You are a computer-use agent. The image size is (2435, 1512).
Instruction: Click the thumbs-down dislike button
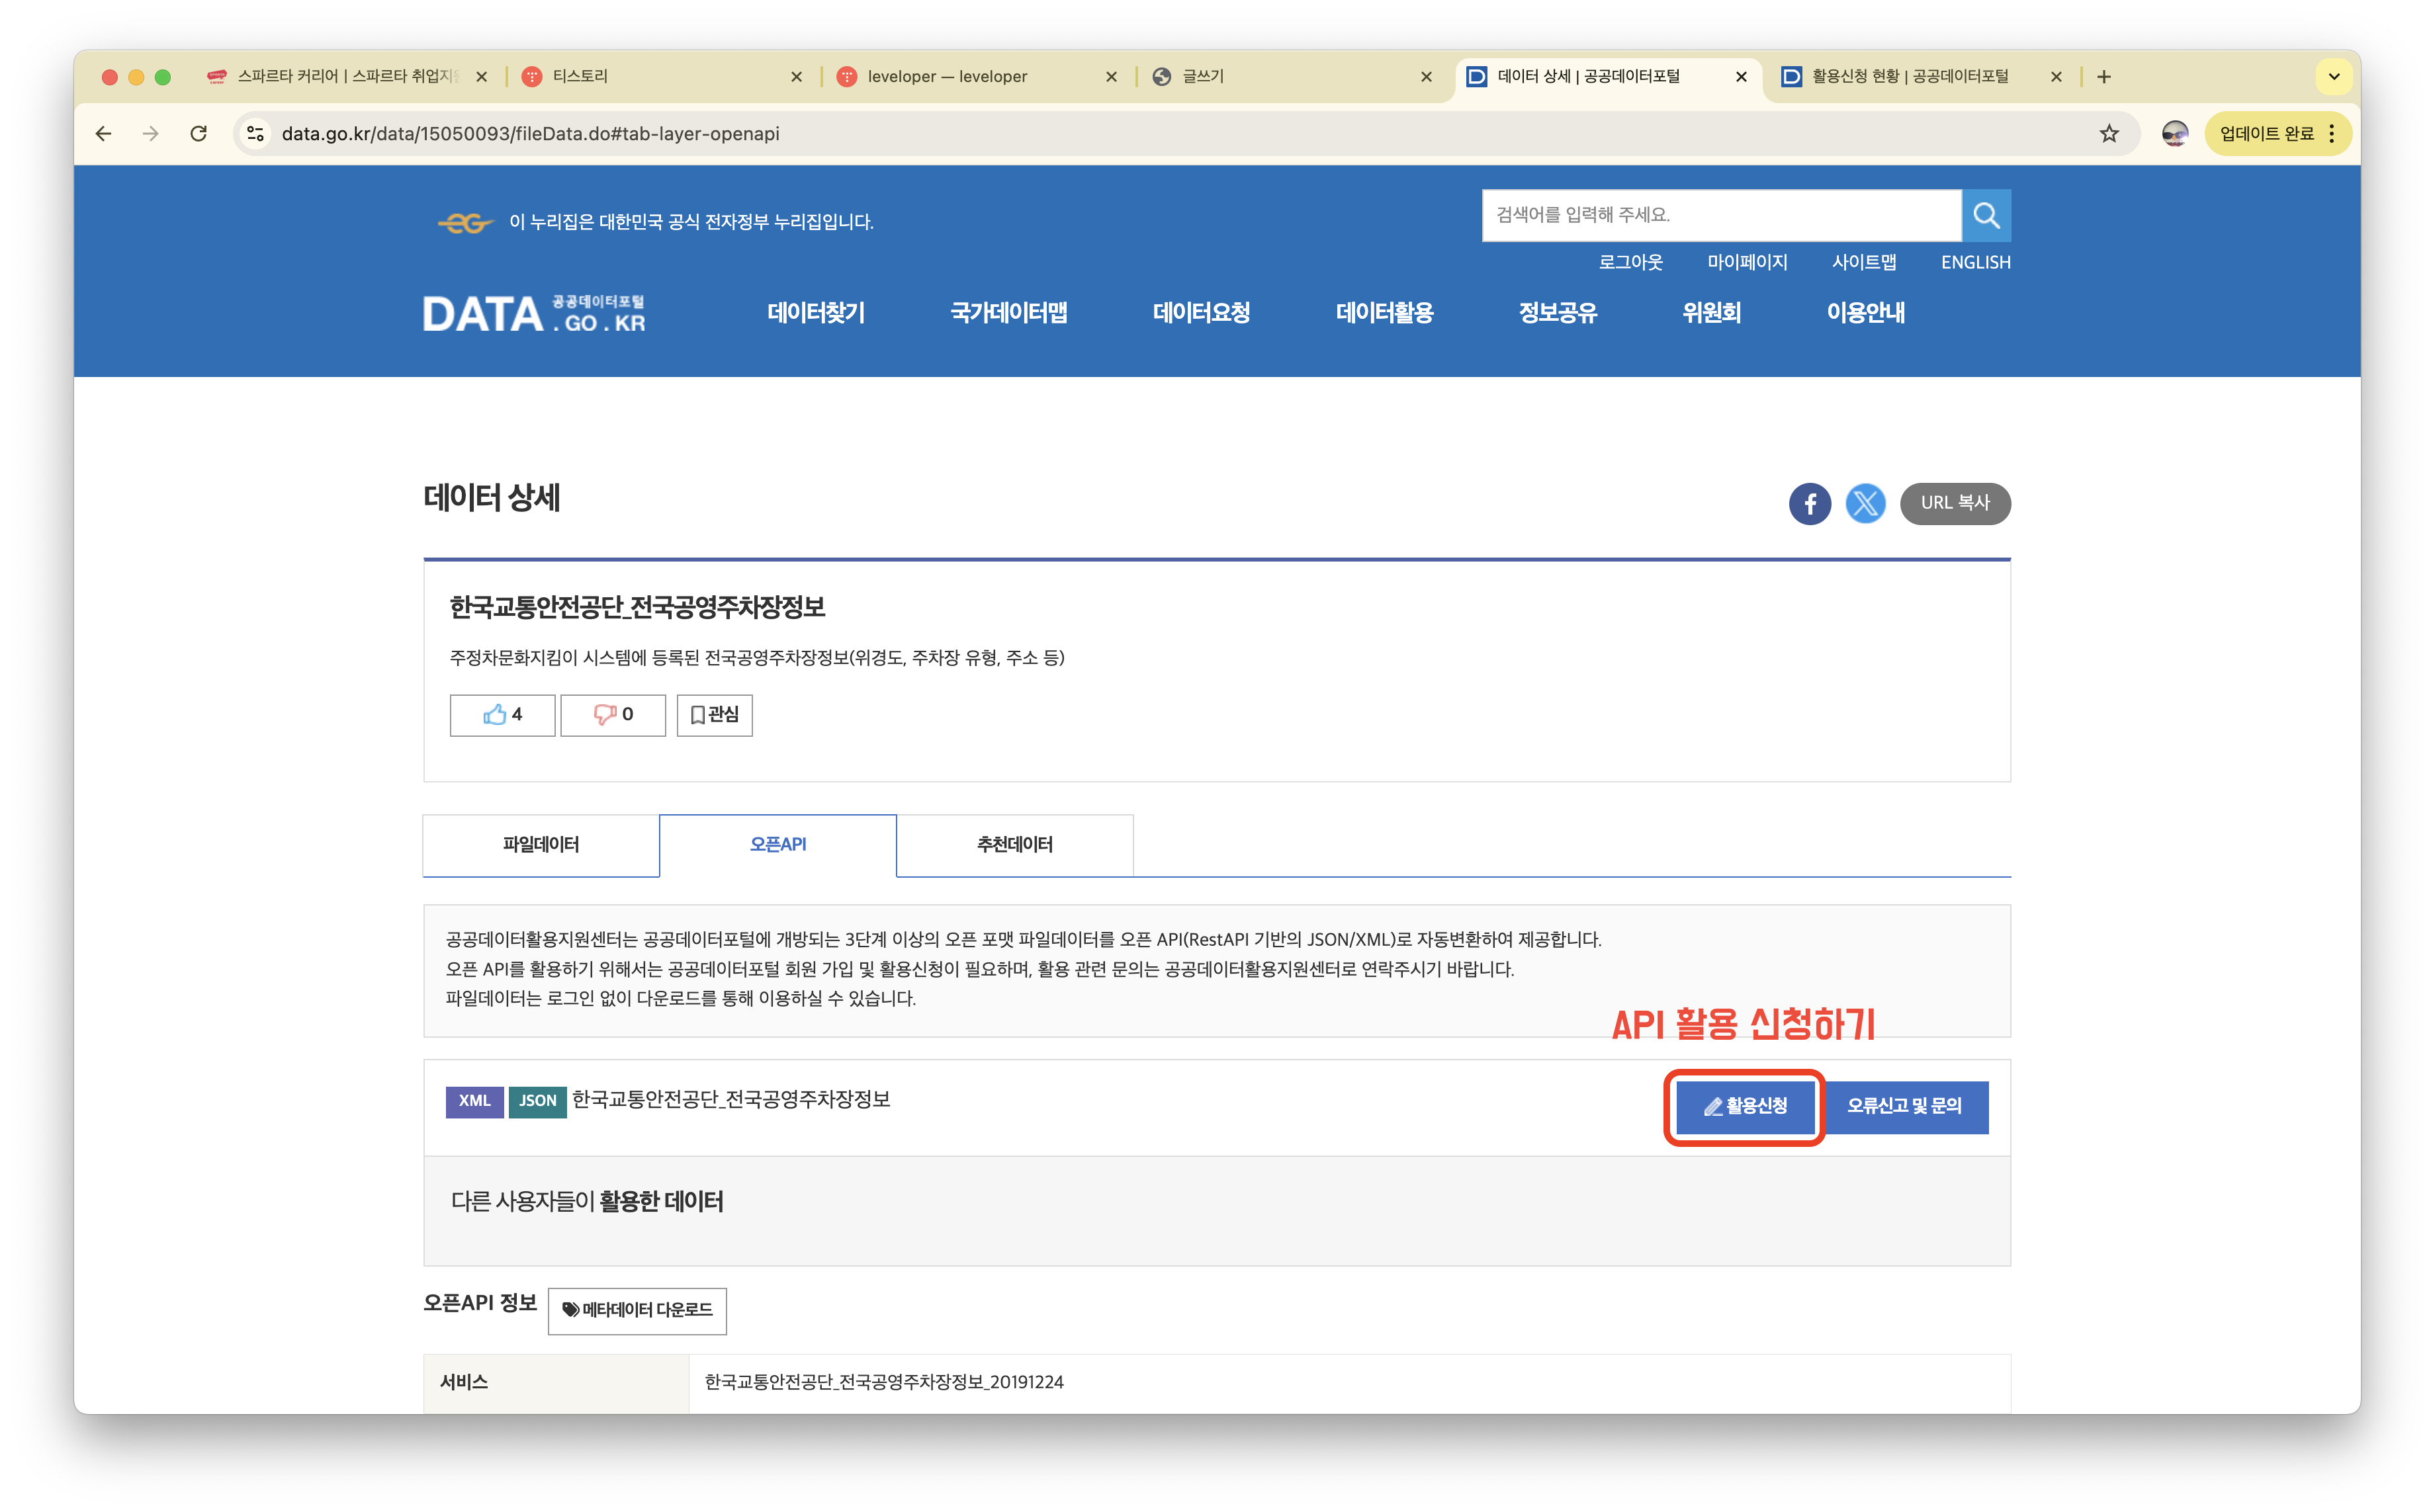(x=612, y=715)
